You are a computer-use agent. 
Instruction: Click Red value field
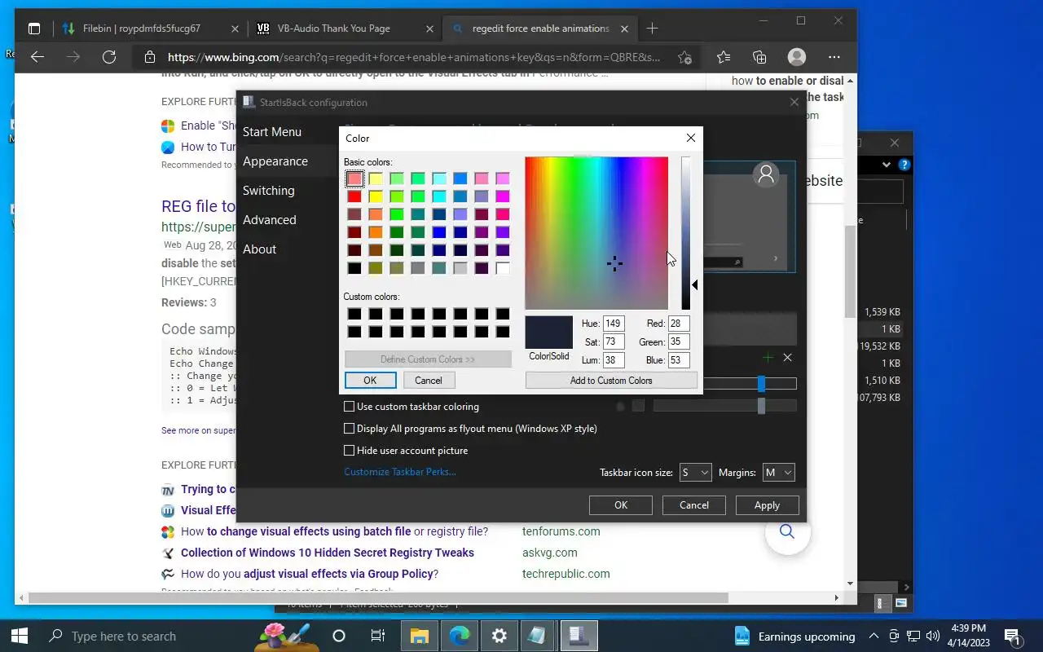click(x=679, y=324)
